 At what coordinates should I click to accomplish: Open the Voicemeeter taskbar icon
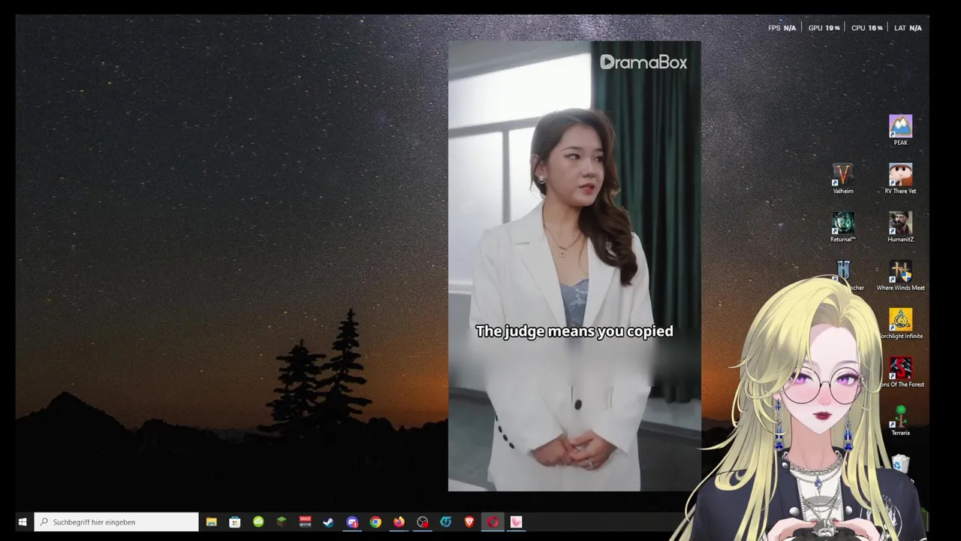click(305, 522)
